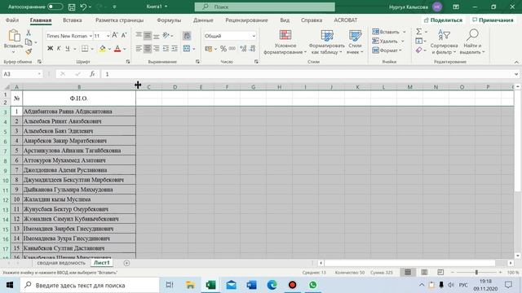Open Найти и выделить menu
Screen dimensions: 522x293
[x=472, y=42]
